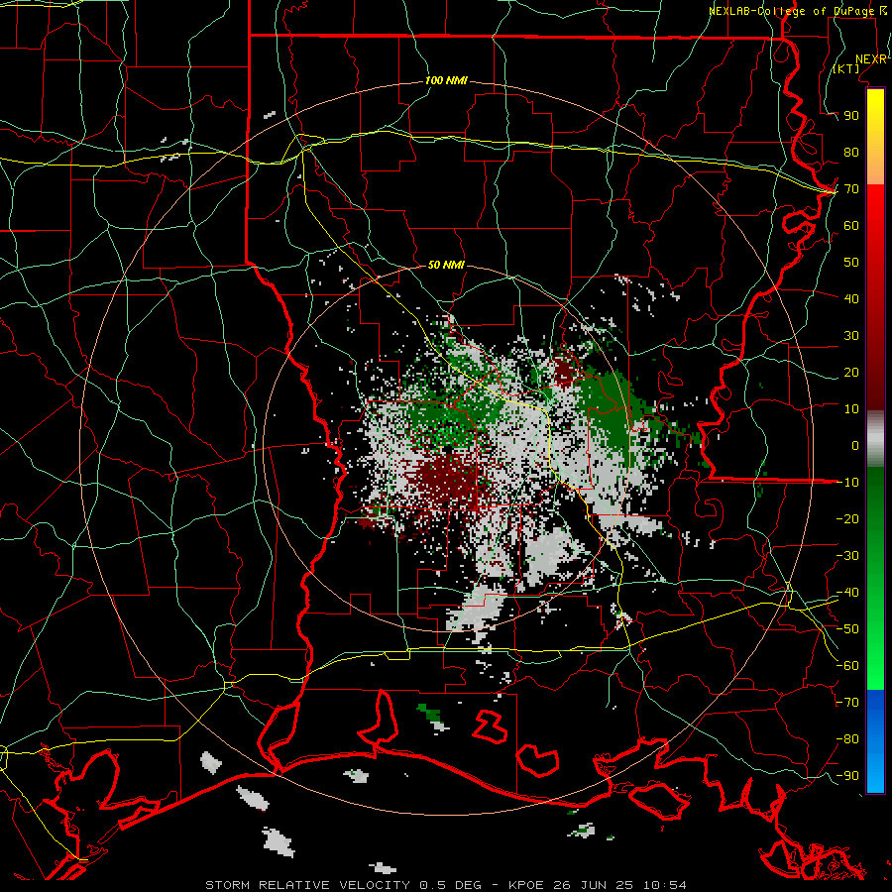Click the -30 knot scale label
The width and height of the screenshot is (892, 892).
click(847, 556)
